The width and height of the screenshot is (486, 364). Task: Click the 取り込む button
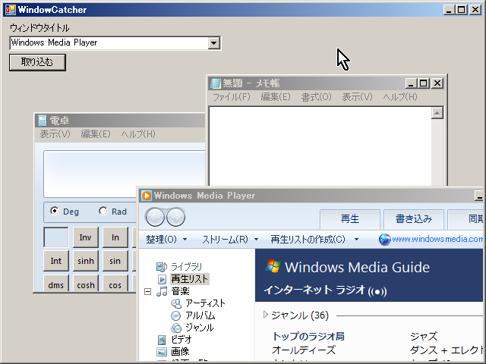[37, 62]
